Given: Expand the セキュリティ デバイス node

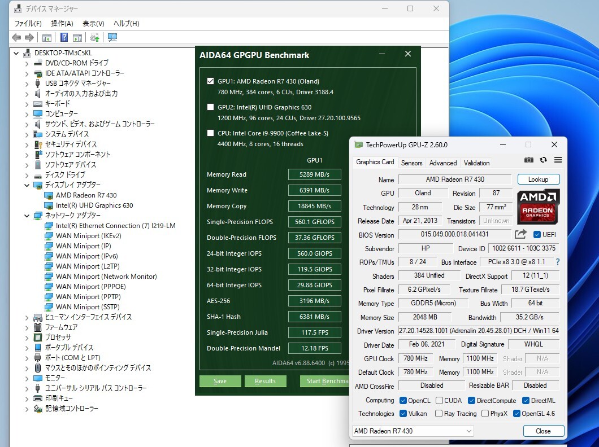Looking at the screenshot, I should click(27, 145).
